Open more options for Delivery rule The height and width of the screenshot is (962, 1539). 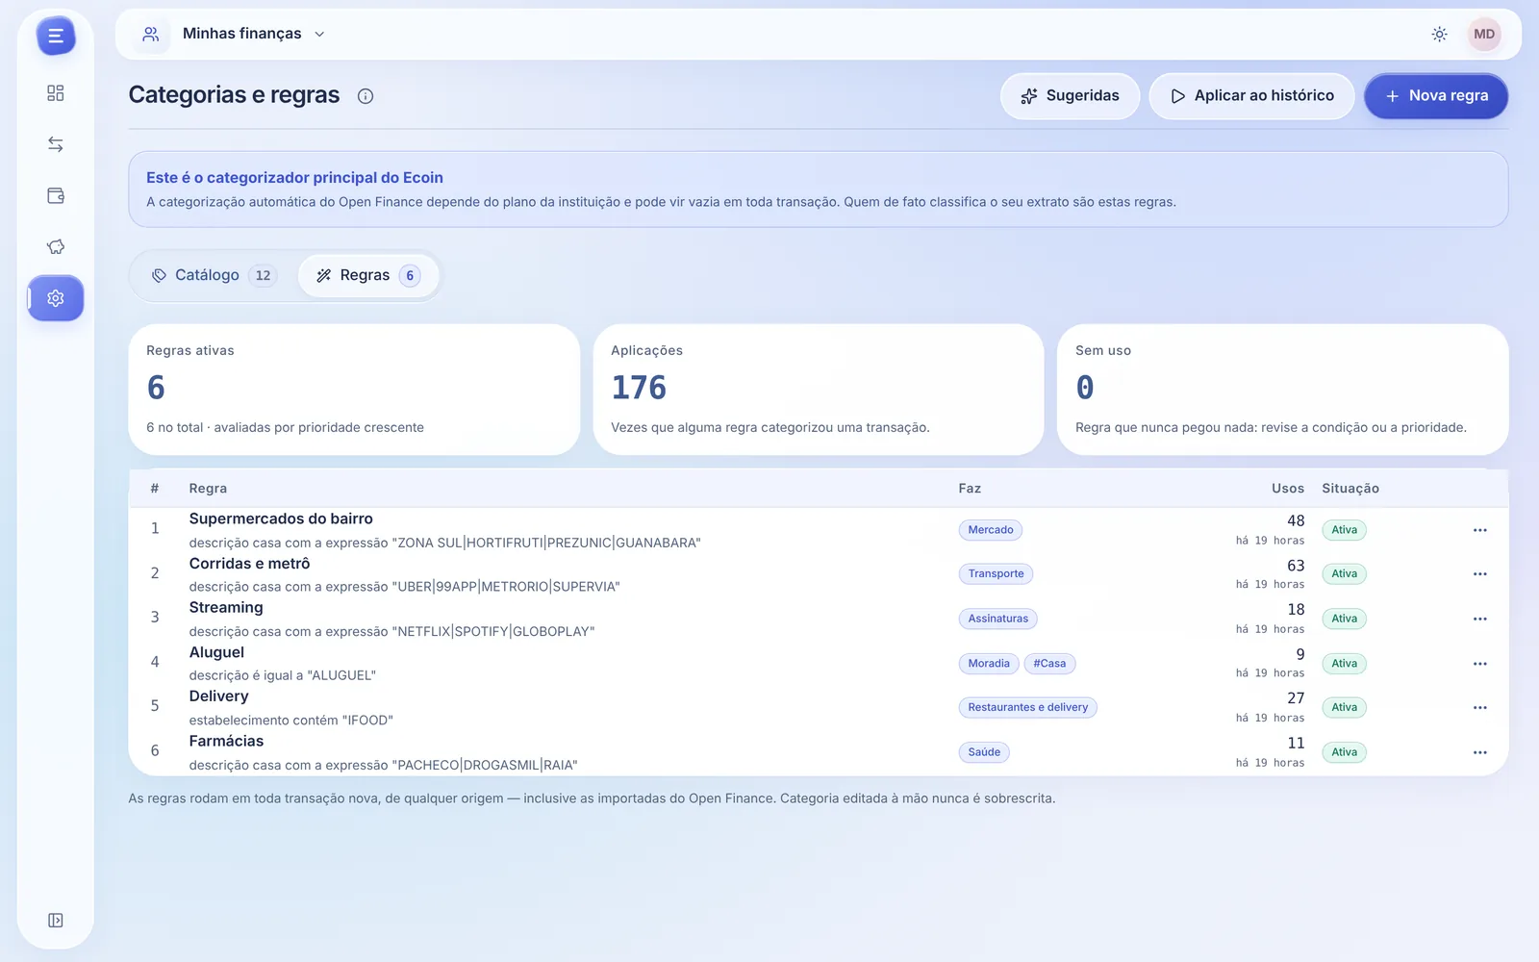pos(1479,708)
